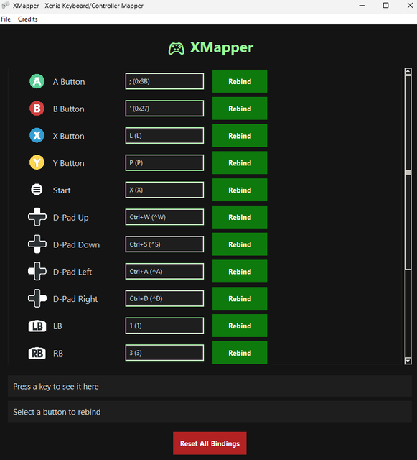Click the Y Button binding field 'P (P)'
The width and height of the screenshot is (417, 460).
coord(164,163)
